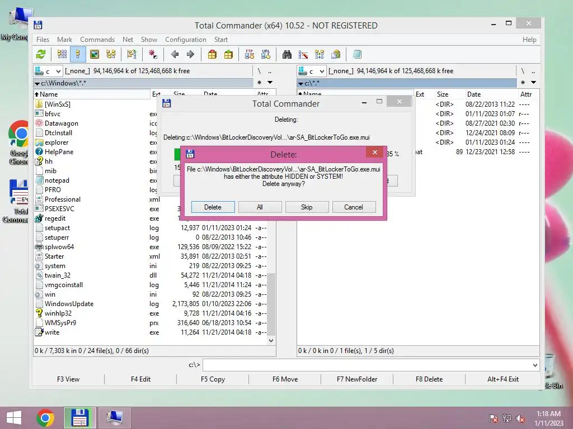Viewport: 573px width, 429px height.
Task: Confirm with the Delete button in dialog
Action: [213, 207]
